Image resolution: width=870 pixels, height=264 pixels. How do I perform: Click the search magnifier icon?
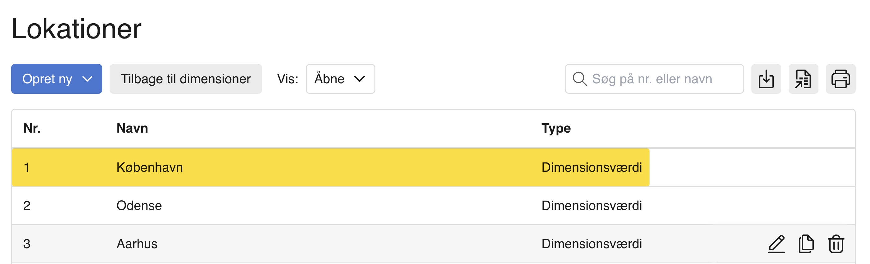click(x=580, y=79)
